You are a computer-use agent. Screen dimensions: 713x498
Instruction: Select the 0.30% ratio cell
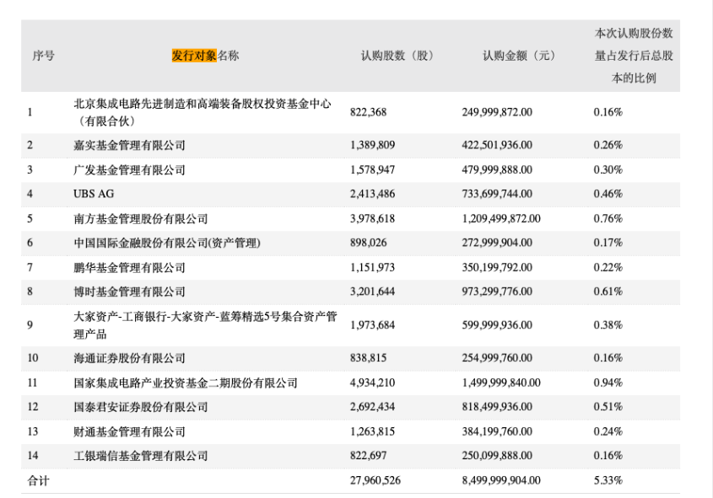coord(608,169)
